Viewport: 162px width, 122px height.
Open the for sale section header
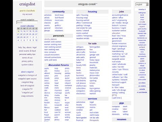(92, 43)
